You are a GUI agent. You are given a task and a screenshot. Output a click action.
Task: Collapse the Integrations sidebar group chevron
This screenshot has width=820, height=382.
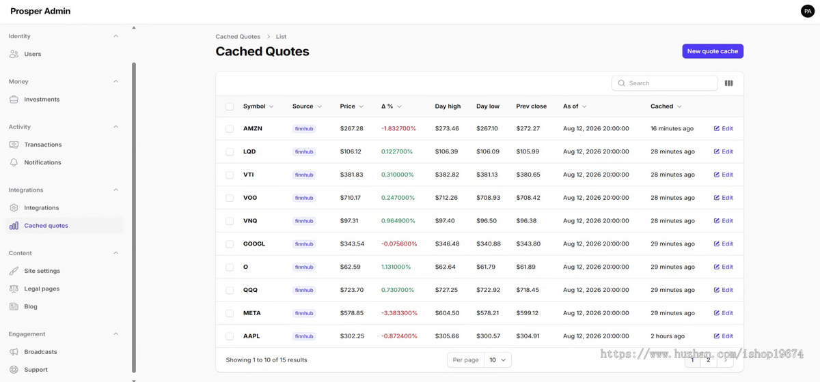[x=115, y=190]
